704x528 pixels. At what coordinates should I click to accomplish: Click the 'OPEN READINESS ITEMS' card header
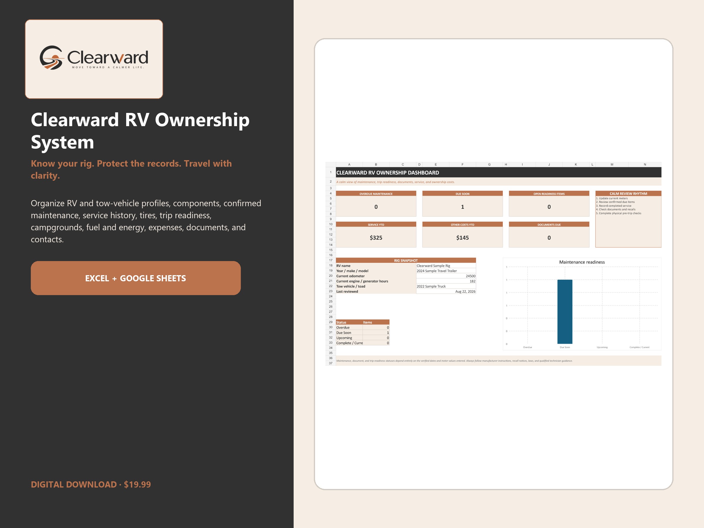pos(549,194)
